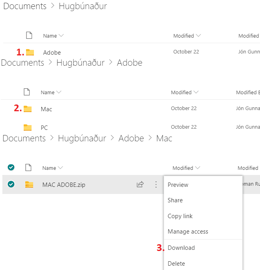Click file type column icon in Hugbúnaður list
This screenshot has height=270, width=260.
(x=29, y=36)
